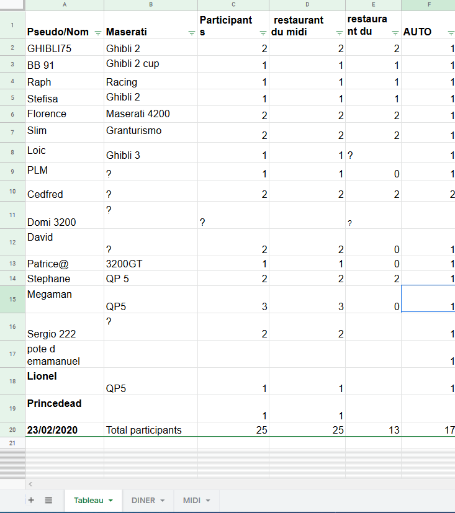This screenshot has width=455, height=513.
Task: Open the filter icon on column E header
Action: (x=395, y=33)
